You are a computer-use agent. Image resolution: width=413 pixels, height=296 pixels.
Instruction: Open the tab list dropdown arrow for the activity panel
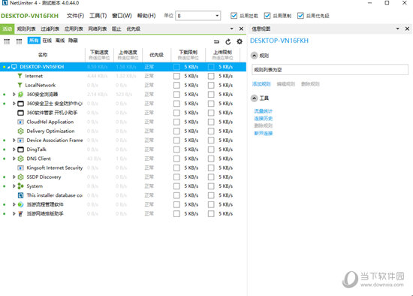[x=231, y=29]
